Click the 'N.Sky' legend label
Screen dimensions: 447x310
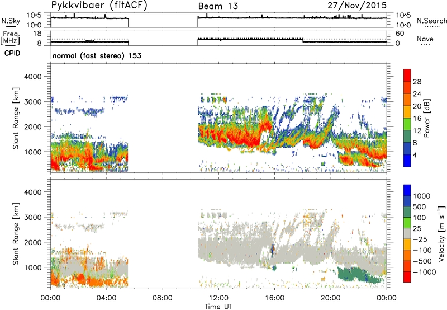[11, 21]
